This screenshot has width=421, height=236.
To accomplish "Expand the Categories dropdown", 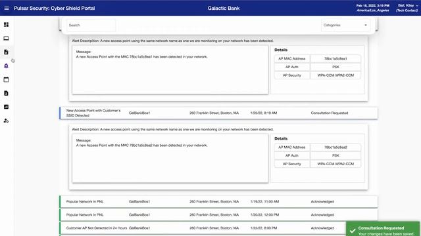I will (x=345, y=25).
